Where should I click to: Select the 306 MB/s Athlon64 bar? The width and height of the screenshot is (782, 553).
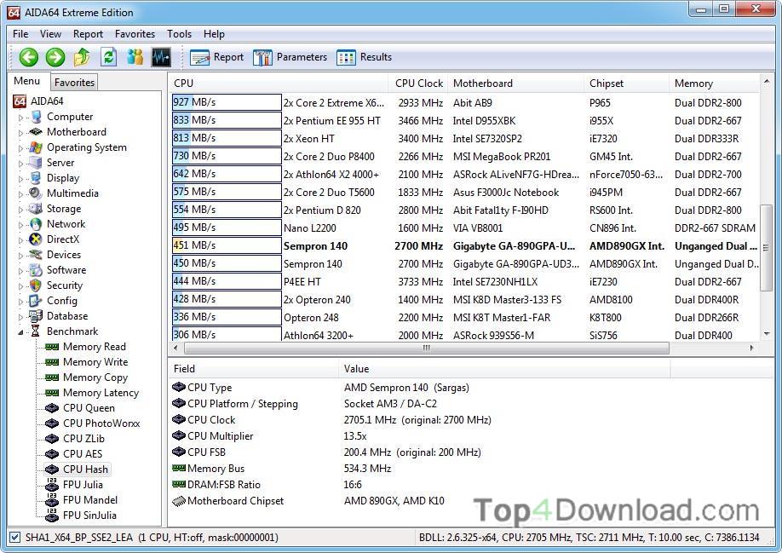(227, 334)
